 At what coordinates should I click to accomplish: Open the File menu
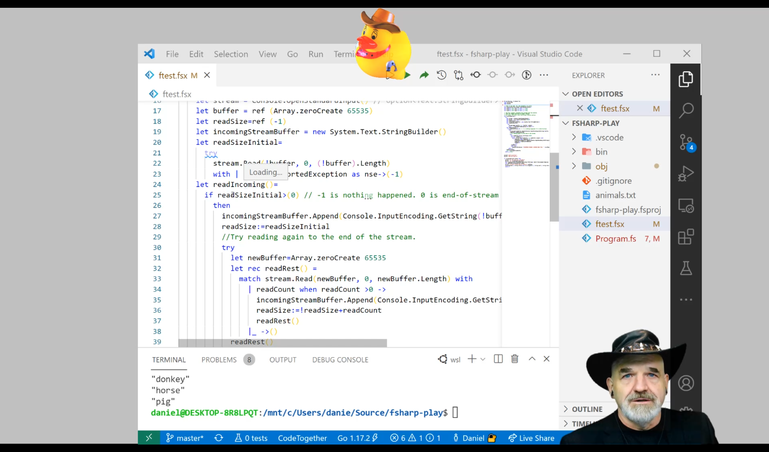[172, 54]
